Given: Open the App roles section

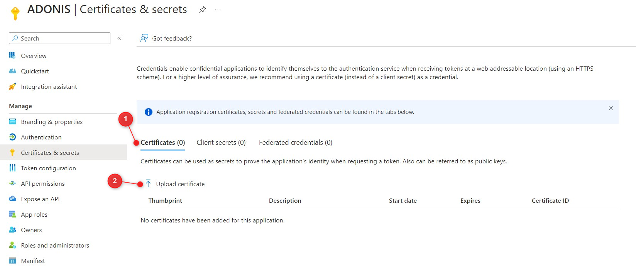Looking at the screenshot, I should [34, 215].
